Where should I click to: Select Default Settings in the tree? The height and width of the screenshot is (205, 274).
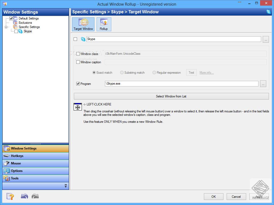29,18
